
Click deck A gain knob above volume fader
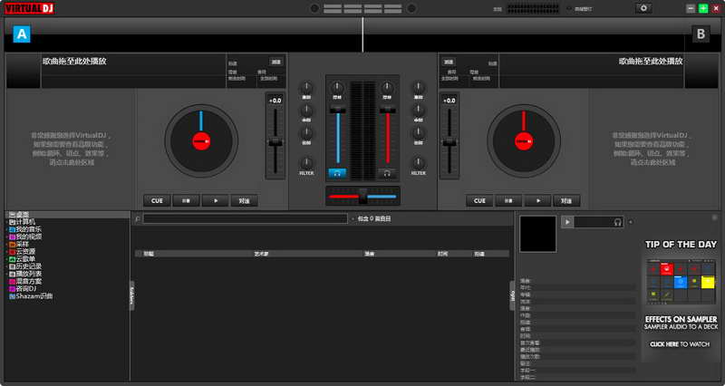tap(337, 87)
